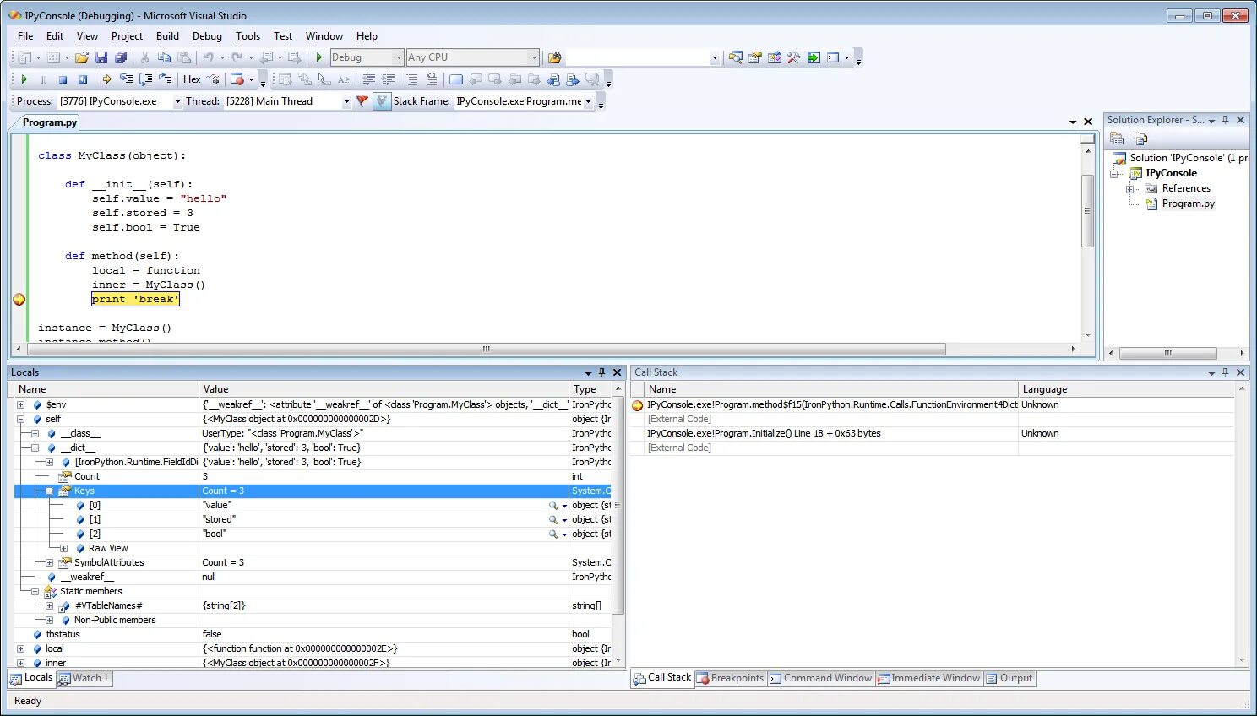1257x716 pixels.
Task: Toggle the breakpoint on the print 'break' line
Action: [x=19, y=299]
